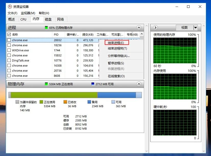Screen dimensions: 211x156
Task: Check the DingTalk.exe process checkbox
Action: tap(9, 60)
